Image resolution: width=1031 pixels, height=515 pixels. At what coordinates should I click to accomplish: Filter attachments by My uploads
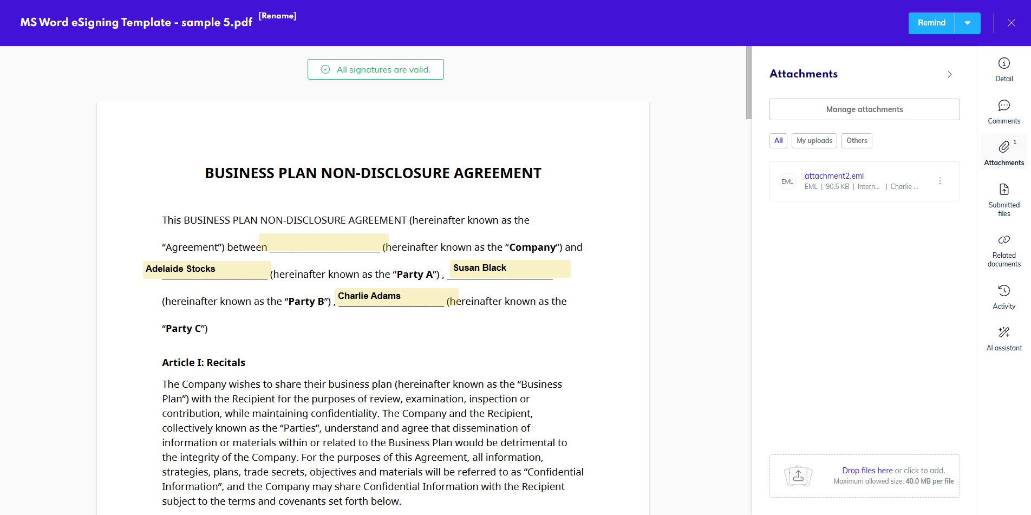coord(814,141)
